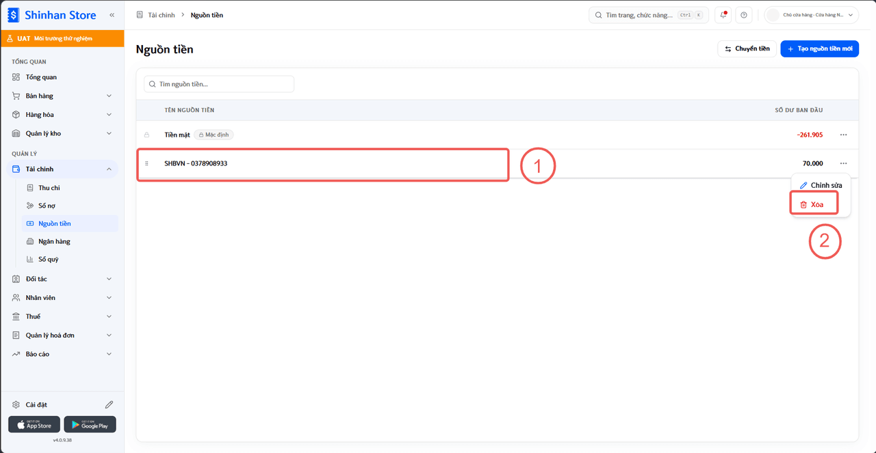
Task: Click the edit pencil icon beside Cài đặt
Action: coord(109,404)
